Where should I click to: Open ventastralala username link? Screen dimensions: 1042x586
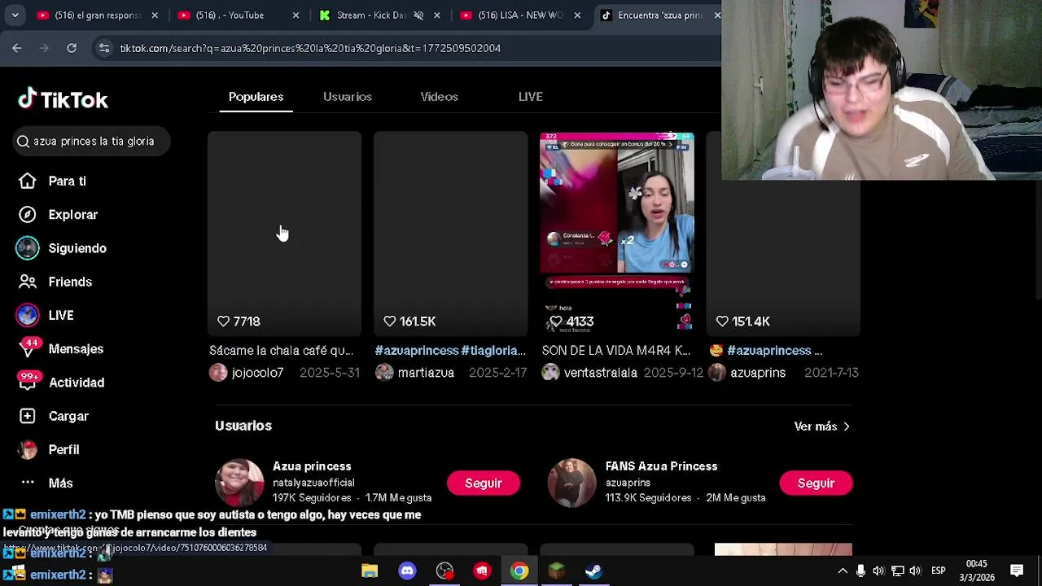[601, 373]
